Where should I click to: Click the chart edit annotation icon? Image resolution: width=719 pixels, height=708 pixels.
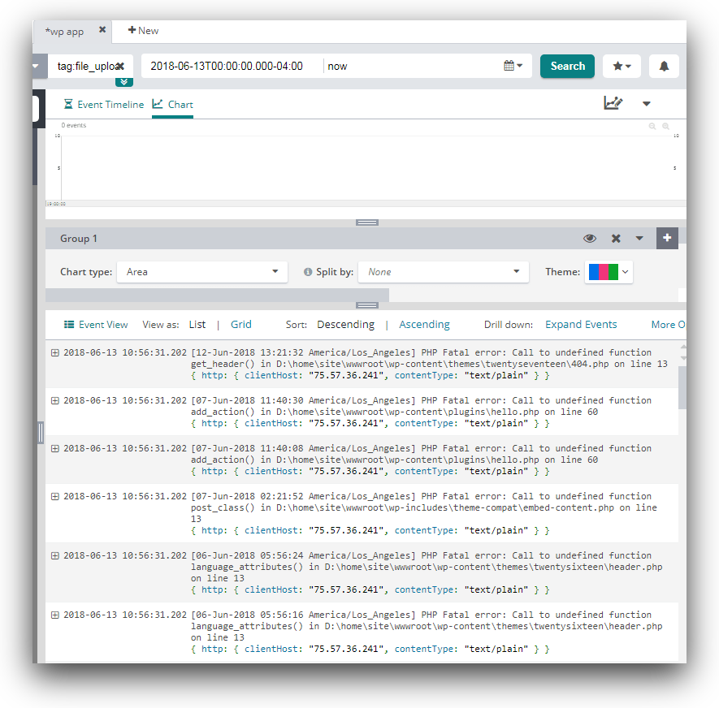[613, 103]
